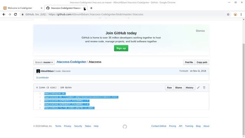Open API footer link
The width and height of the screenshot is (245, 138).
coord(180,126)
